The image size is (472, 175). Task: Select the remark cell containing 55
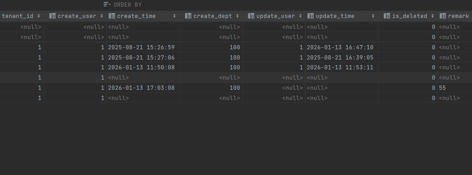(x=442, y=88)
